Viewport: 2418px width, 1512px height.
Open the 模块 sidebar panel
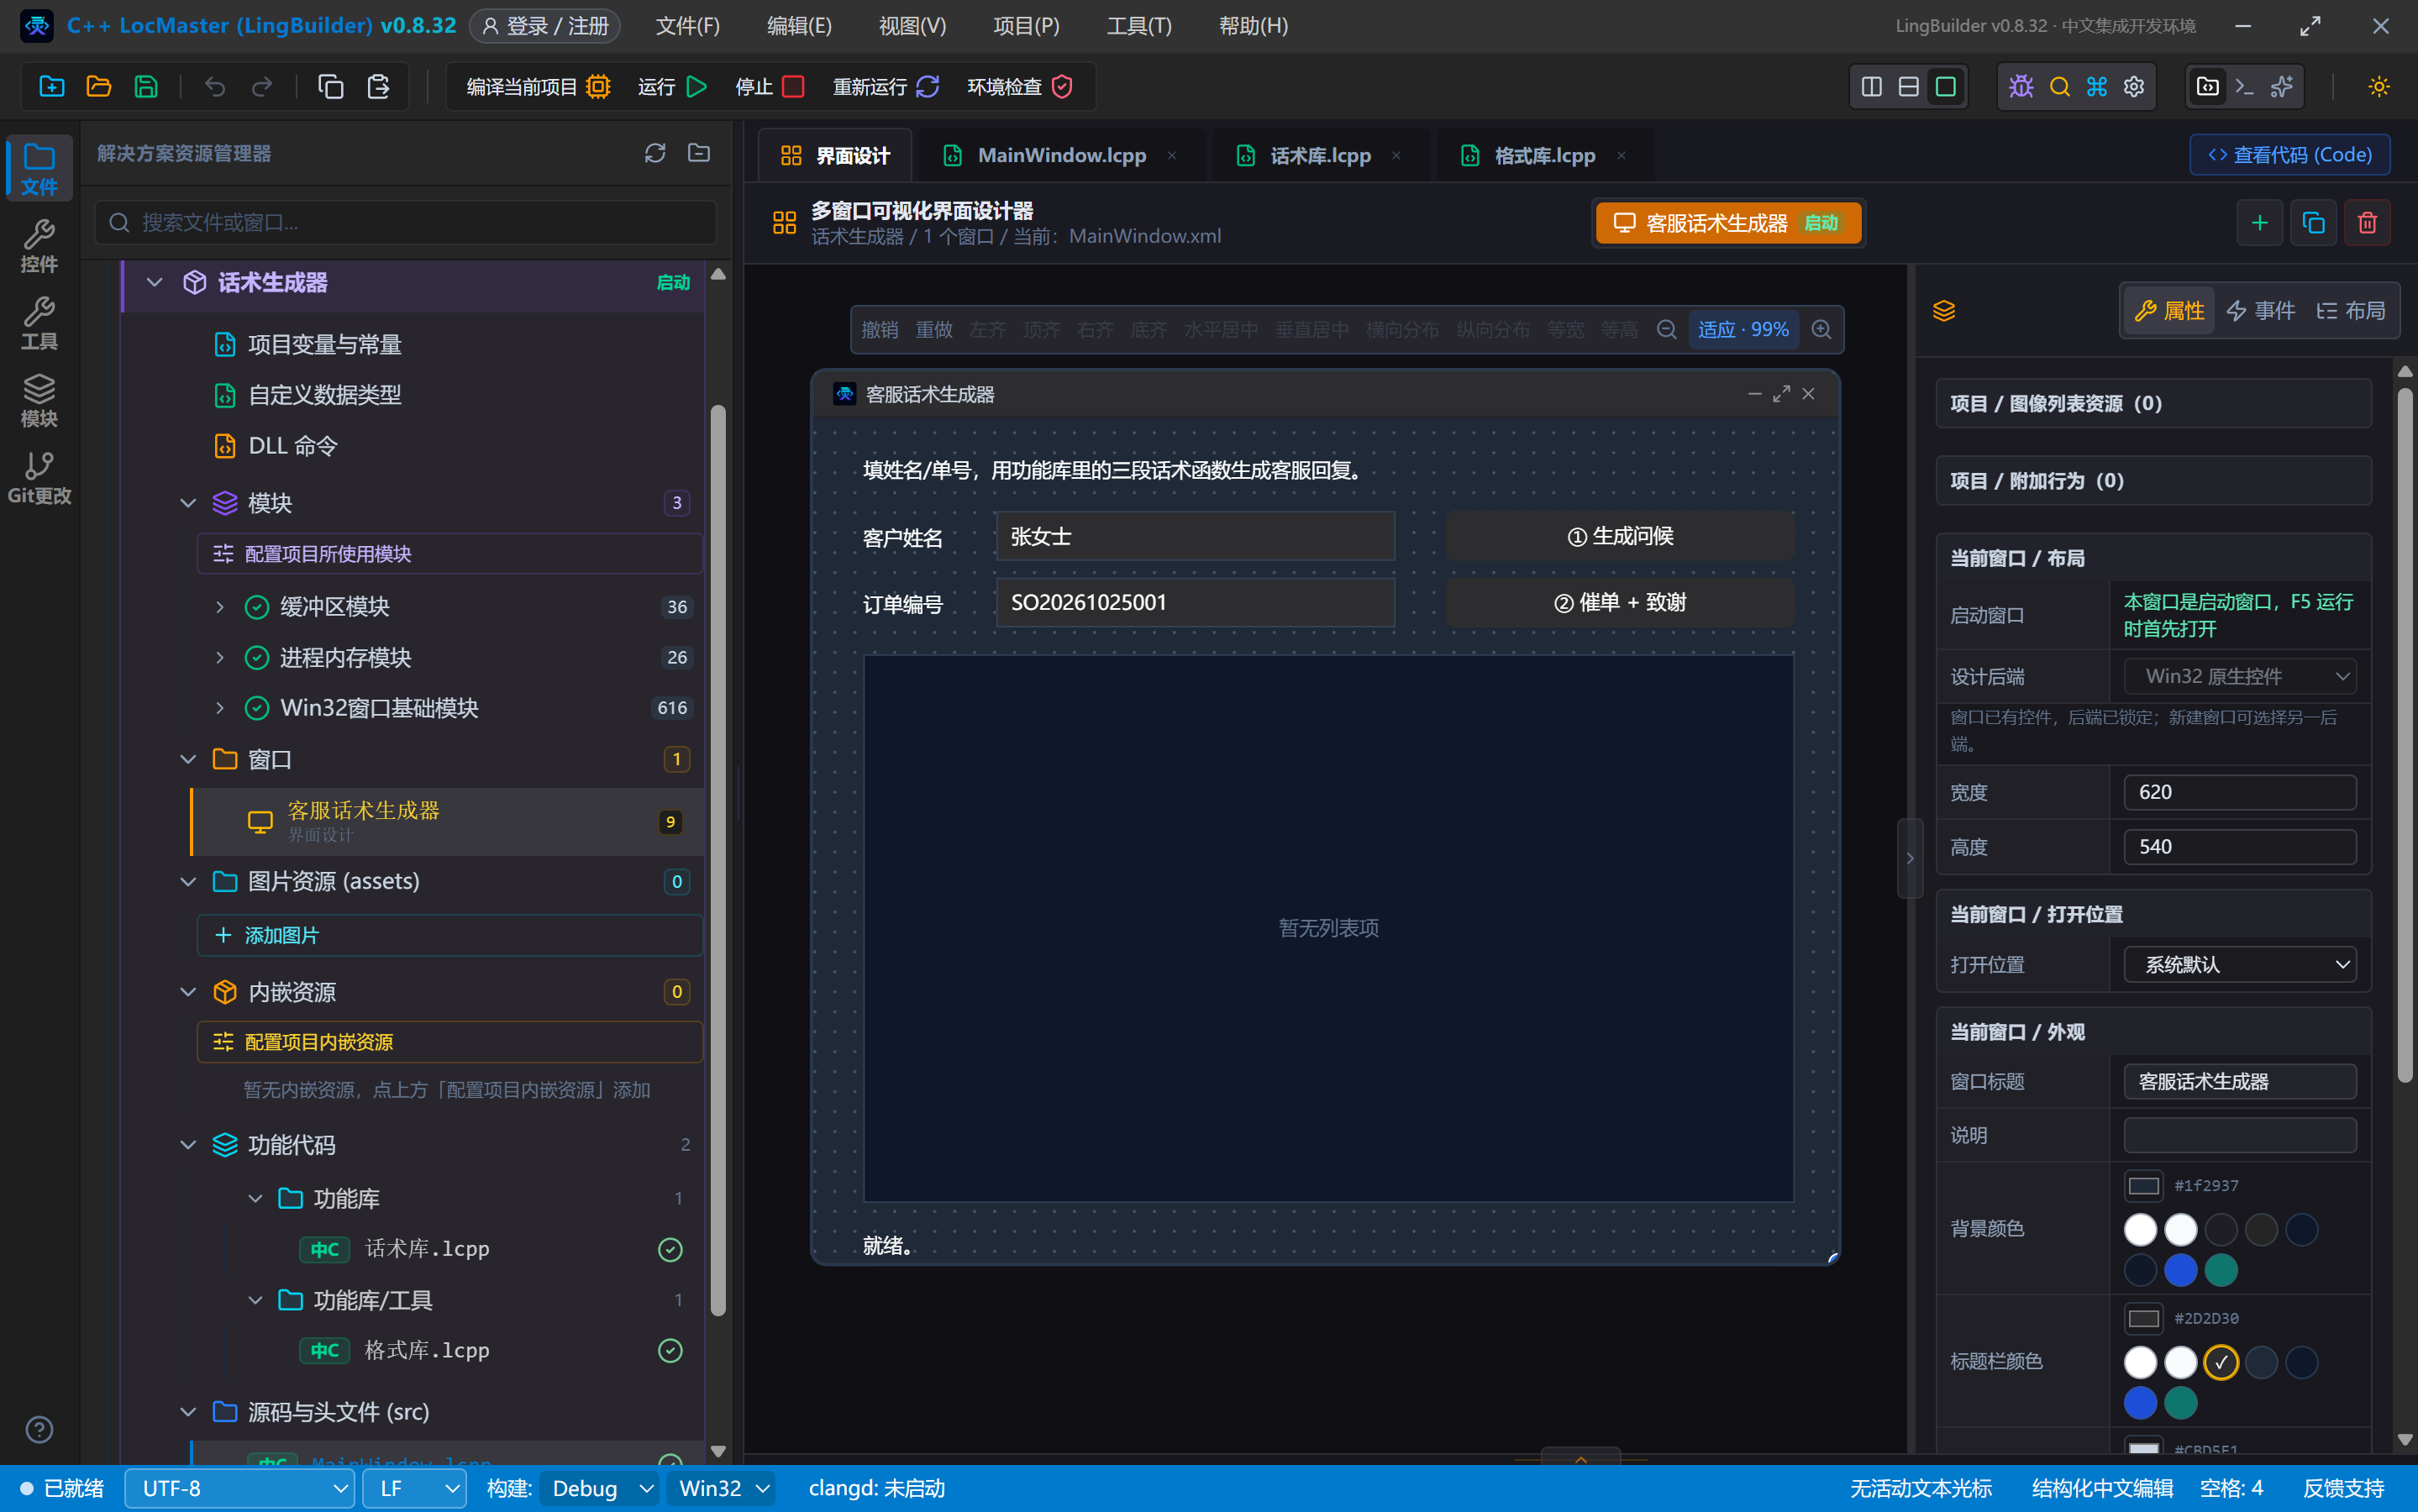tap(39, 399)
